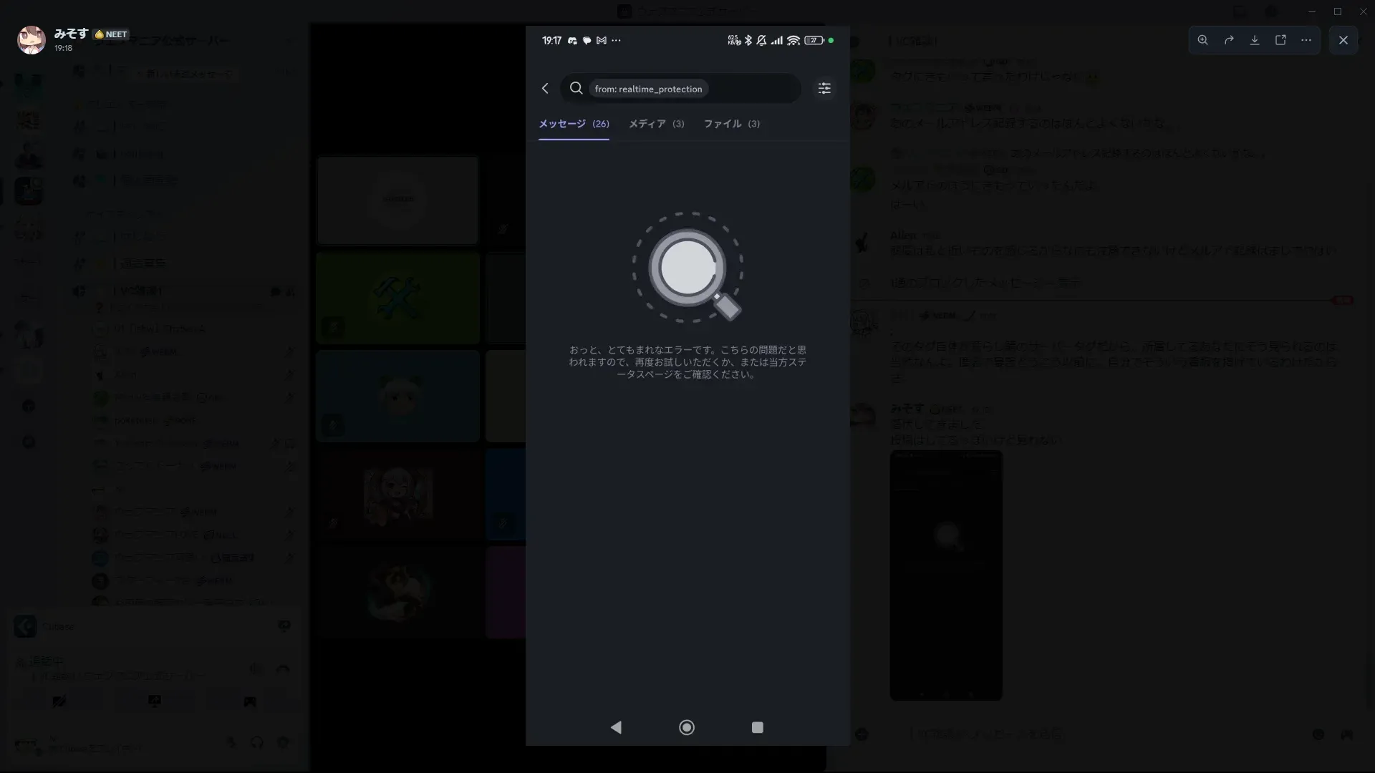Download the image with the download icon

1255,40
